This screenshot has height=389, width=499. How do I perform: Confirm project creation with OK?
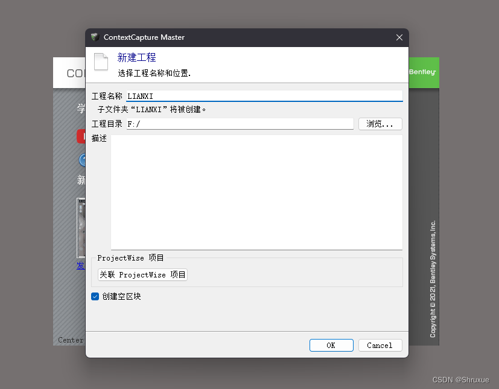pyautogui.click(x=331, y=345)
